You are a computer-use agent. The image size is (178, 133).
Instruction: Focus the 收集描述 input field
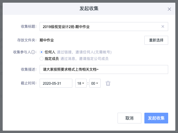click(x=104, y=69)
